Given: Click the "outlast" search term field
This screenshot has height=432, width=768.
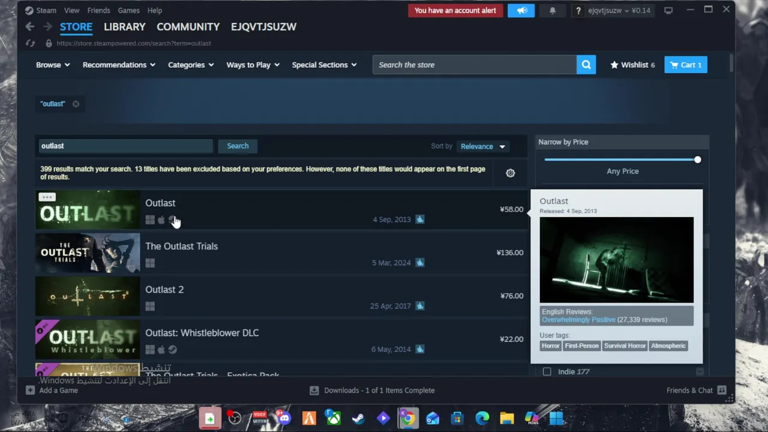Looking at the screenshot, I should click(x=125, y=146).
